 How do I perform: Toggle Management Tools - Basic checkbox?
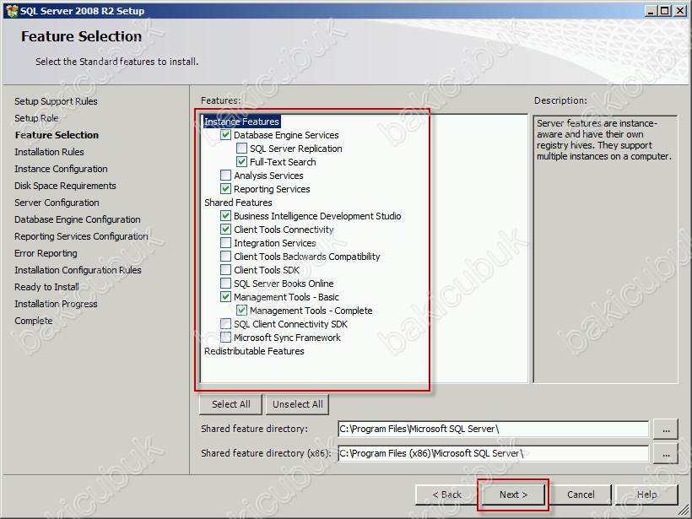225,296
